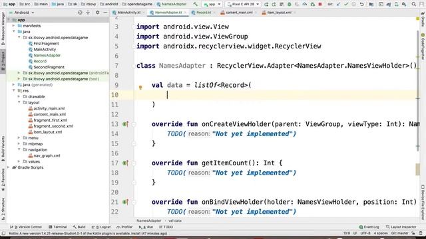
Task: Select SecondFragment in project tree
Action: tap(49, 67)
